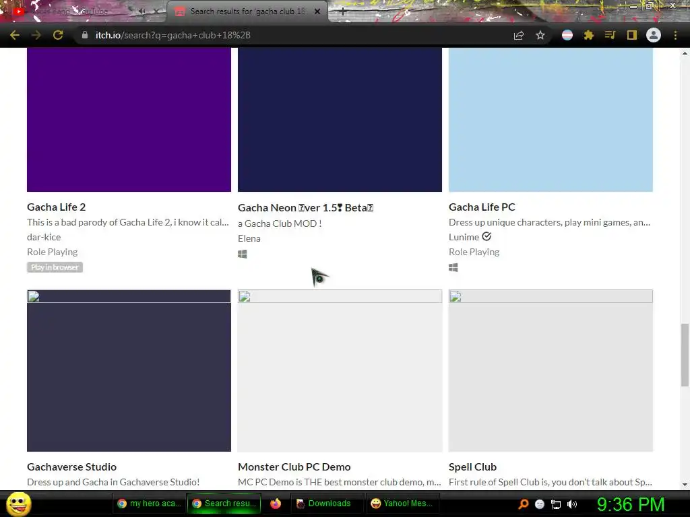Click the 'a Gacha Club MOD !' text
Viewport: 690px width, 517px height.
(x=280, y=223)
